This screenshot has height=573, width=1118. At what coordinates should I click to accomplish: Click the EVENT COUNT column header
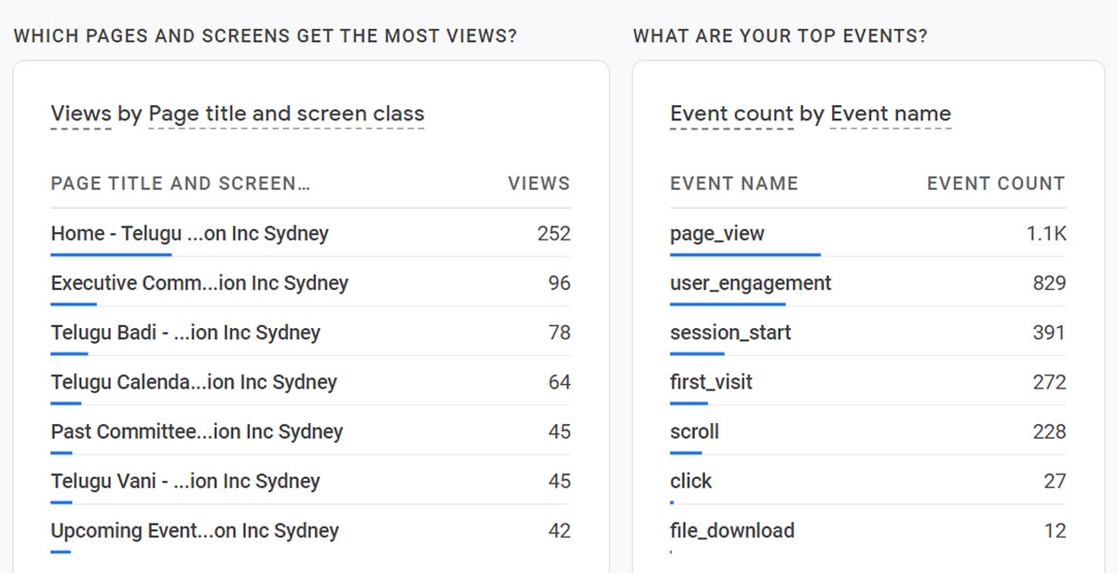pyautogui.click(x=995, y=184)
